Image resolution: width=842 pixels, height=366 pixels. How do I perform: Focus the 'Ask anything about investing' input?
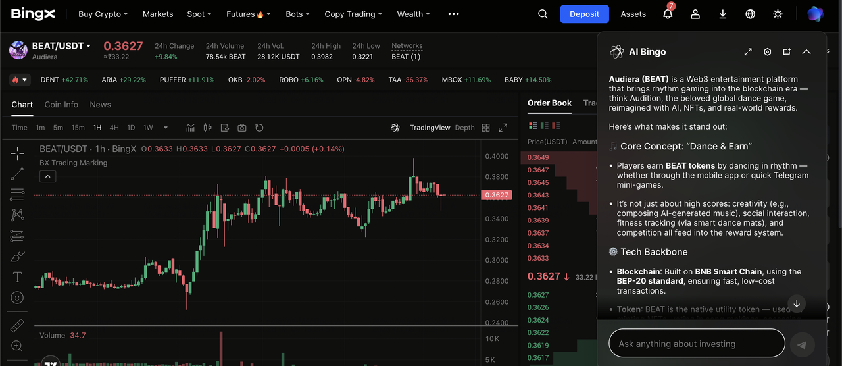click(697, 344)
